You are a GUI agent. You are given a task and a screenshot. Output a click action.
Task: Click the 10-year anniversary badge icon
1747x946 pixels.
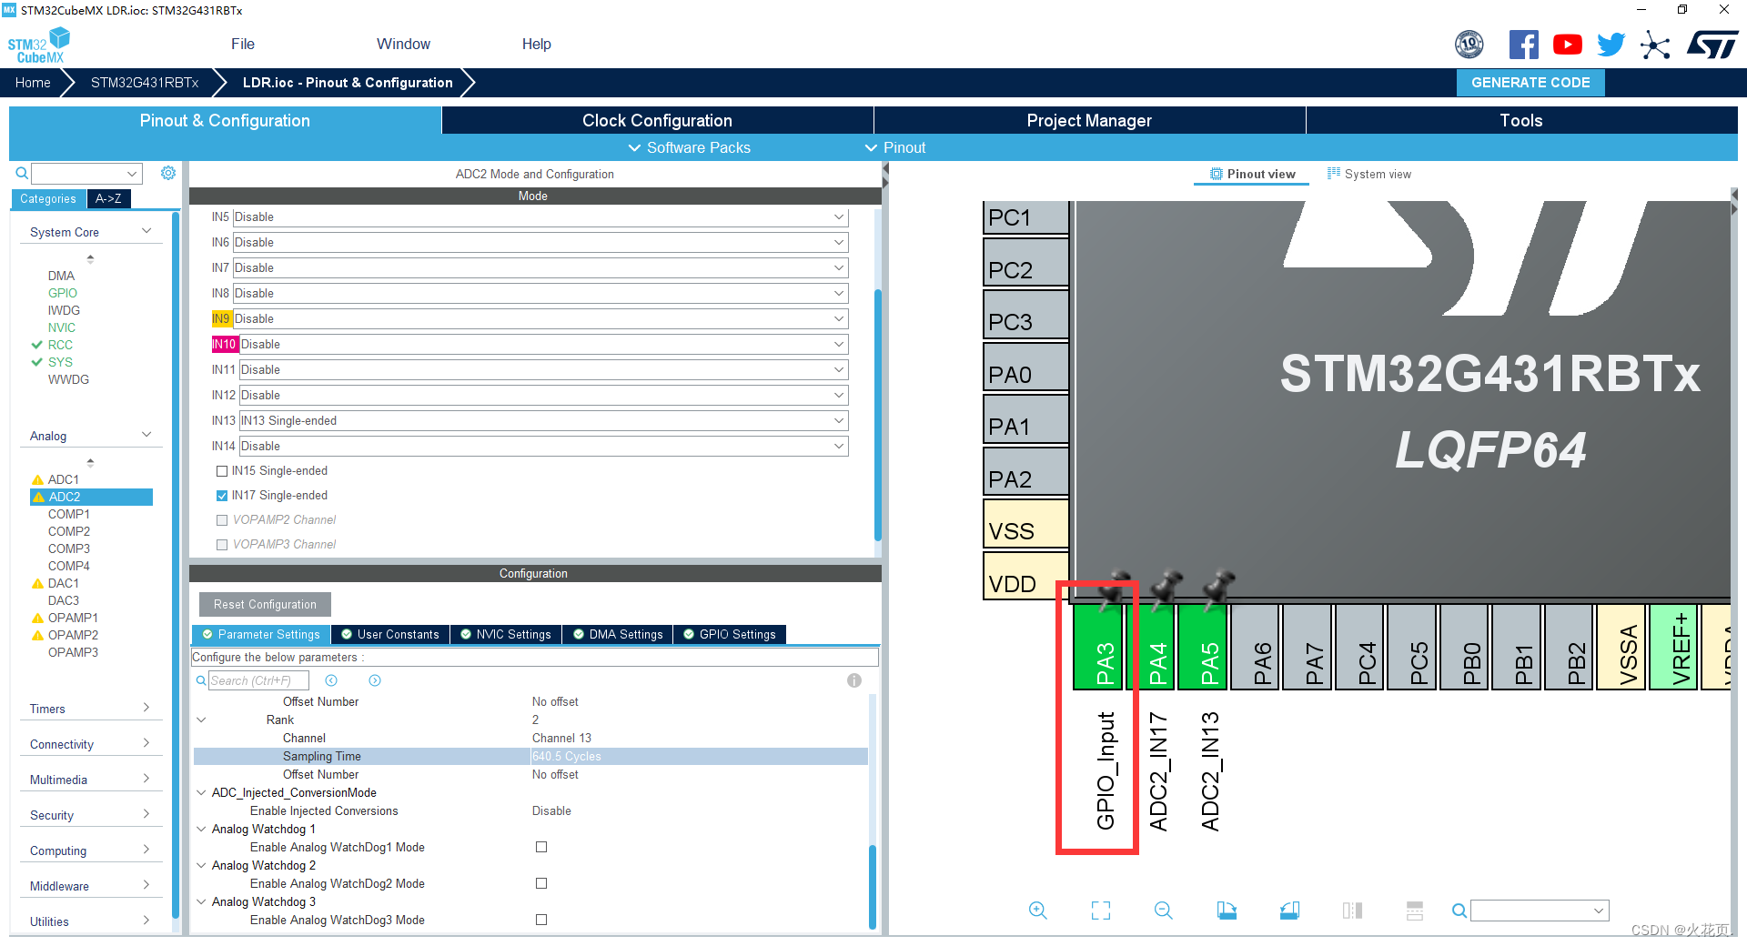(1469, 45)
